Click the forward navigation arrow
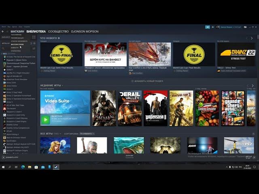This screenshot has height=194, width=259. (7, 32)
